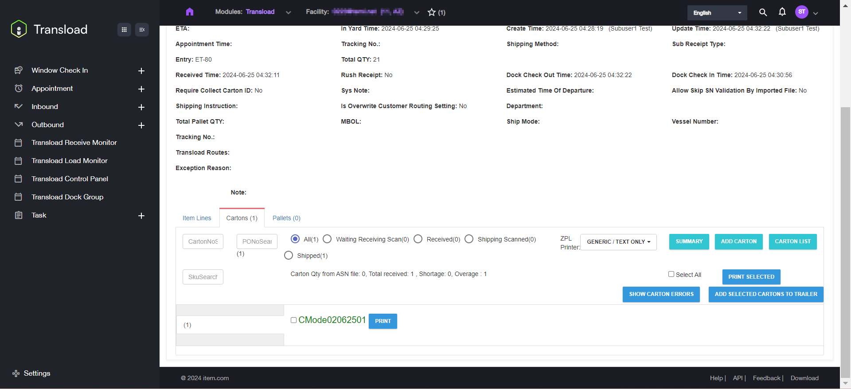Tick the CMode02062501 carton checkbox
851x389 pixels.
coord(293,320)
